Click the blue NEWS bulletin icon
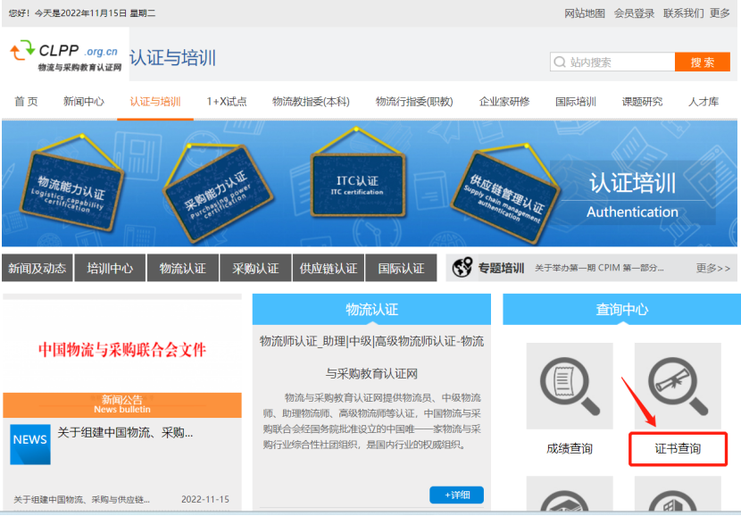This screenshot has width=741, height=516. [29, 443]
